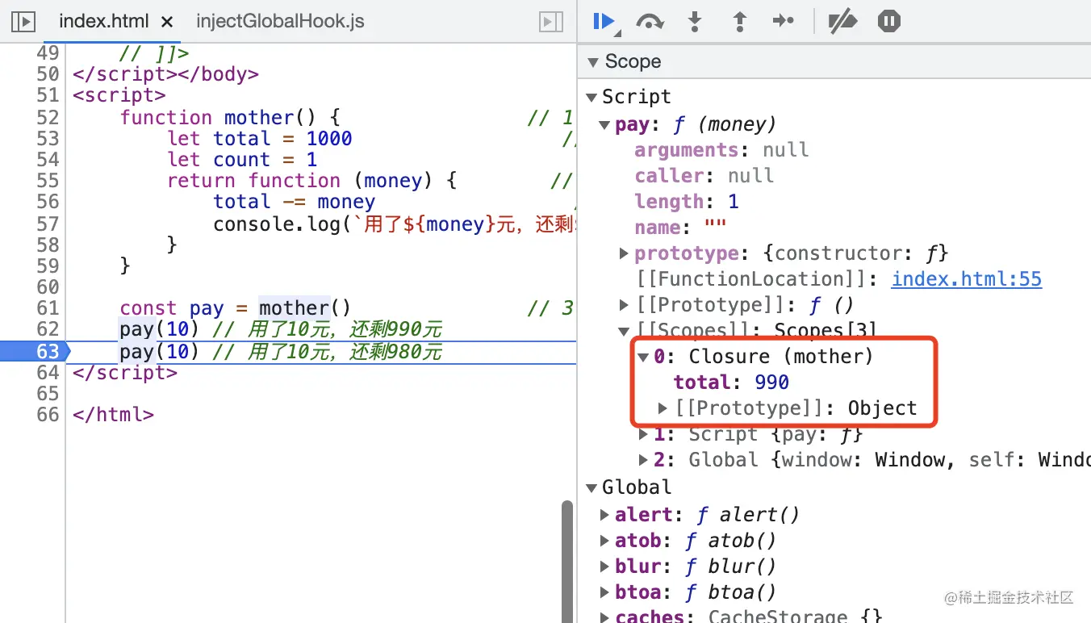The image size is (1091, 623).
Task: Expand the caches CacheStorage entry
Action: pyautogui.click(x=604, y=617)
